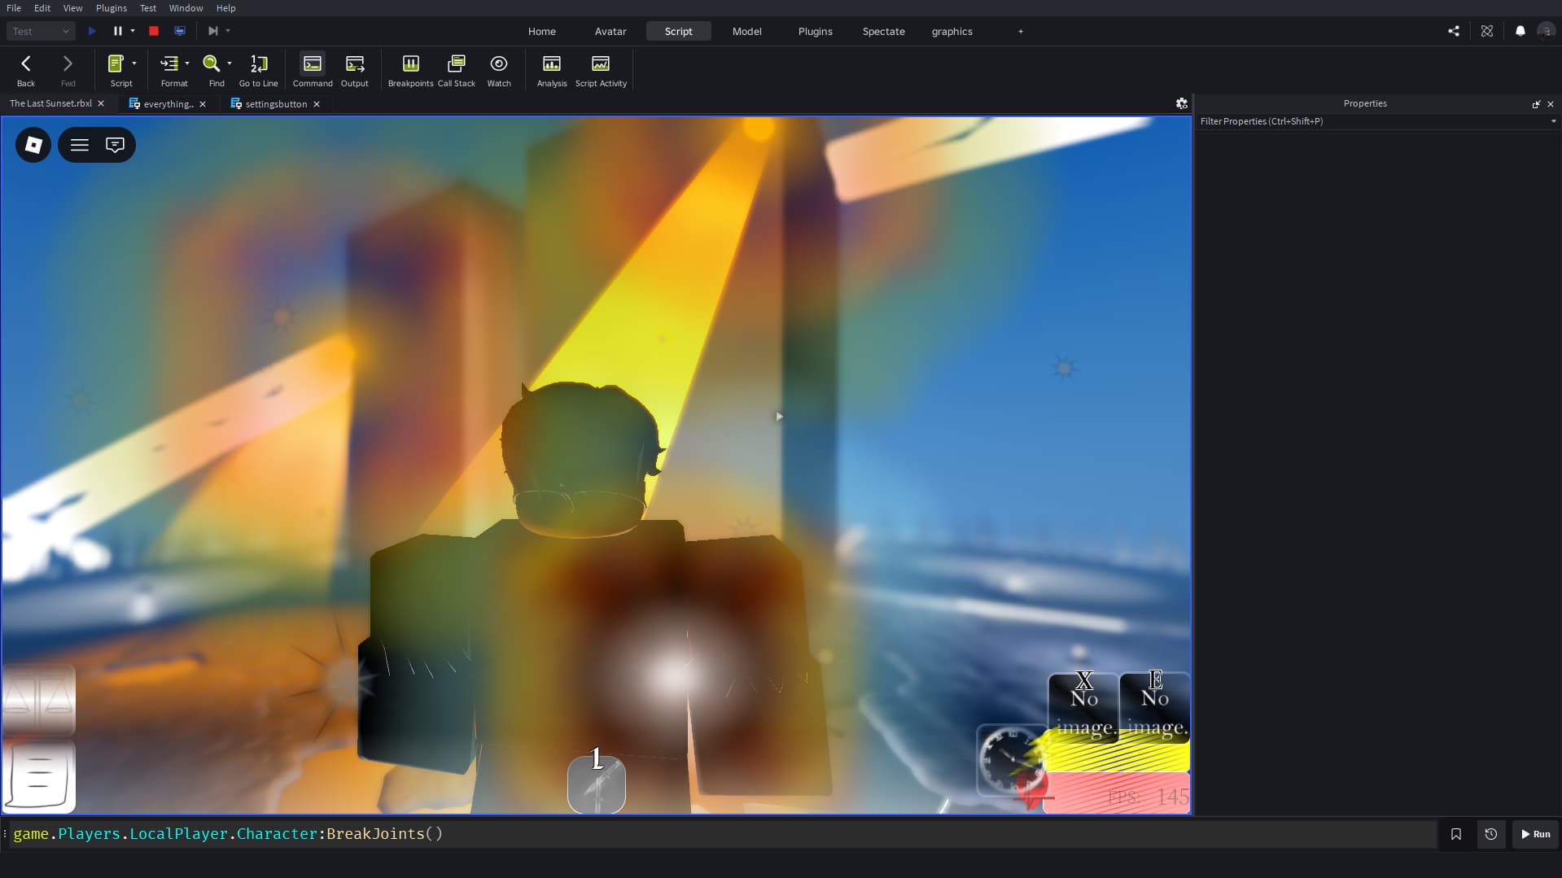This screenshot has width=1562, height=878.
Task: Click in the command bar input
Action: coord(723,834)
